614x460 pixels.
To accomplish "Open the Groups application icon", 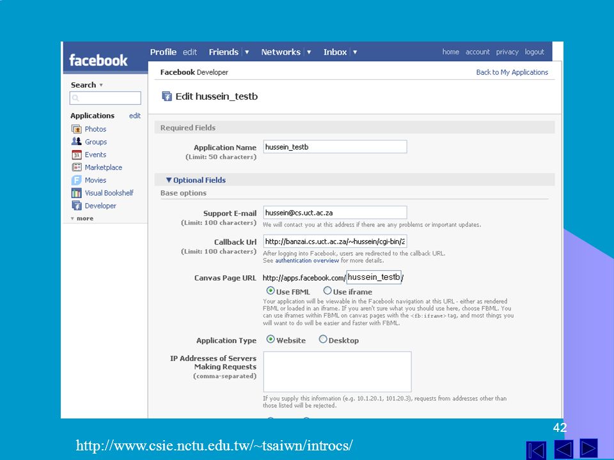I will click(x=76, y=142).
